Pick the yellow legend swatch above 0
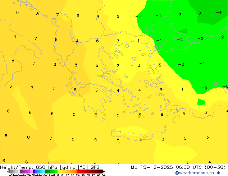Viewport: 228px width, 176px height. [59, 171]
